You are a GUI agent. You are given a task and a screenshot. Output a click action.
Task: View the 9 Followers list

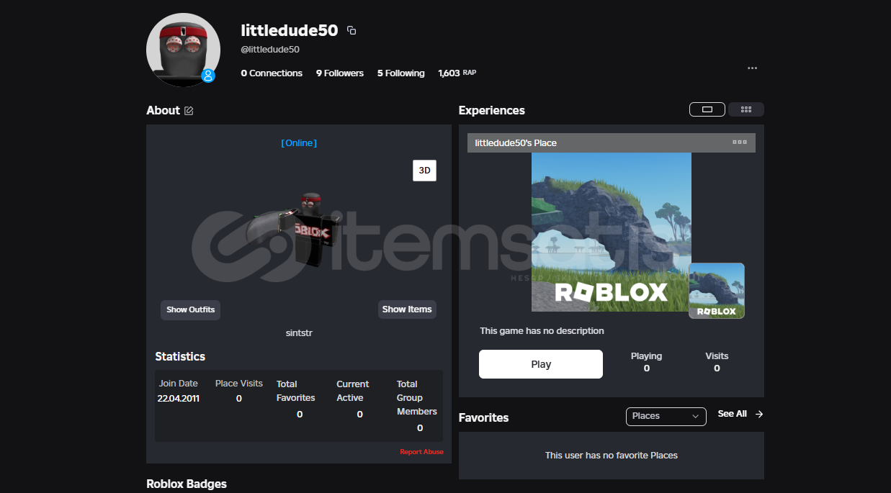(340, 73)
